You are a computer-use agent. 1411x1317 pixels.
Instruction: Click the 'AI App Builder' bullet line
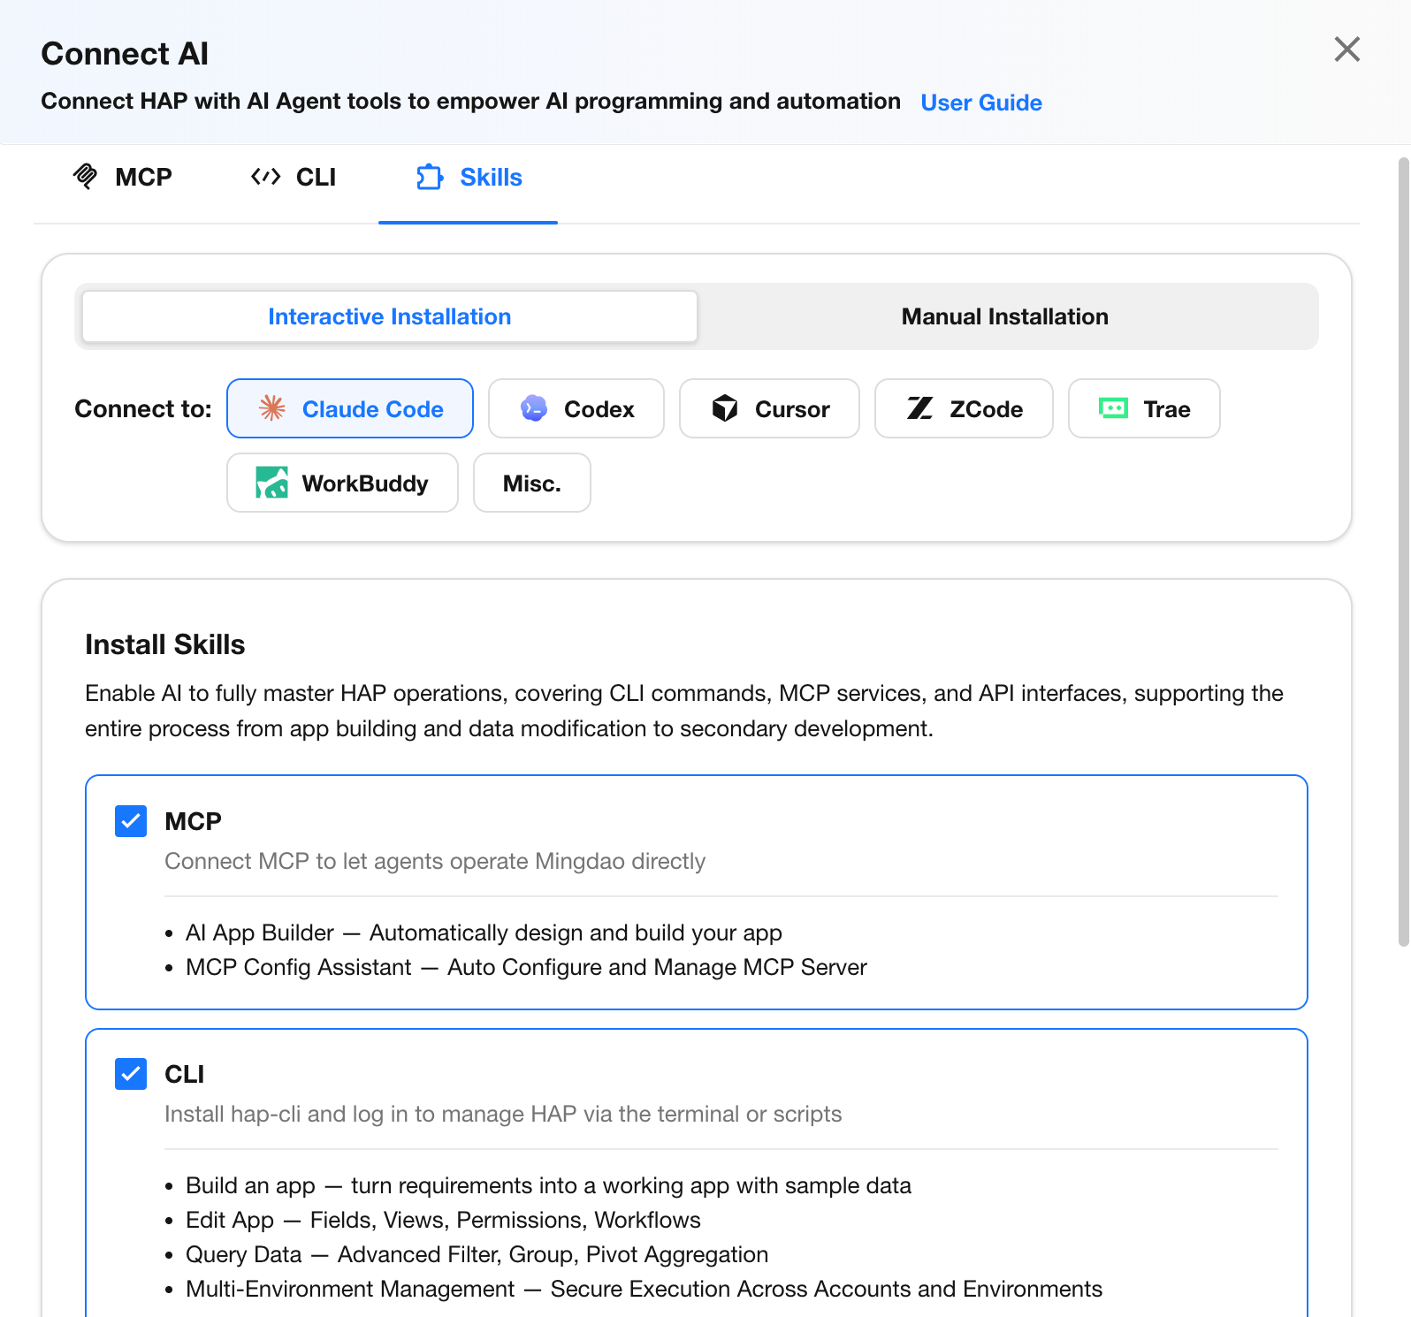(484, 933)
